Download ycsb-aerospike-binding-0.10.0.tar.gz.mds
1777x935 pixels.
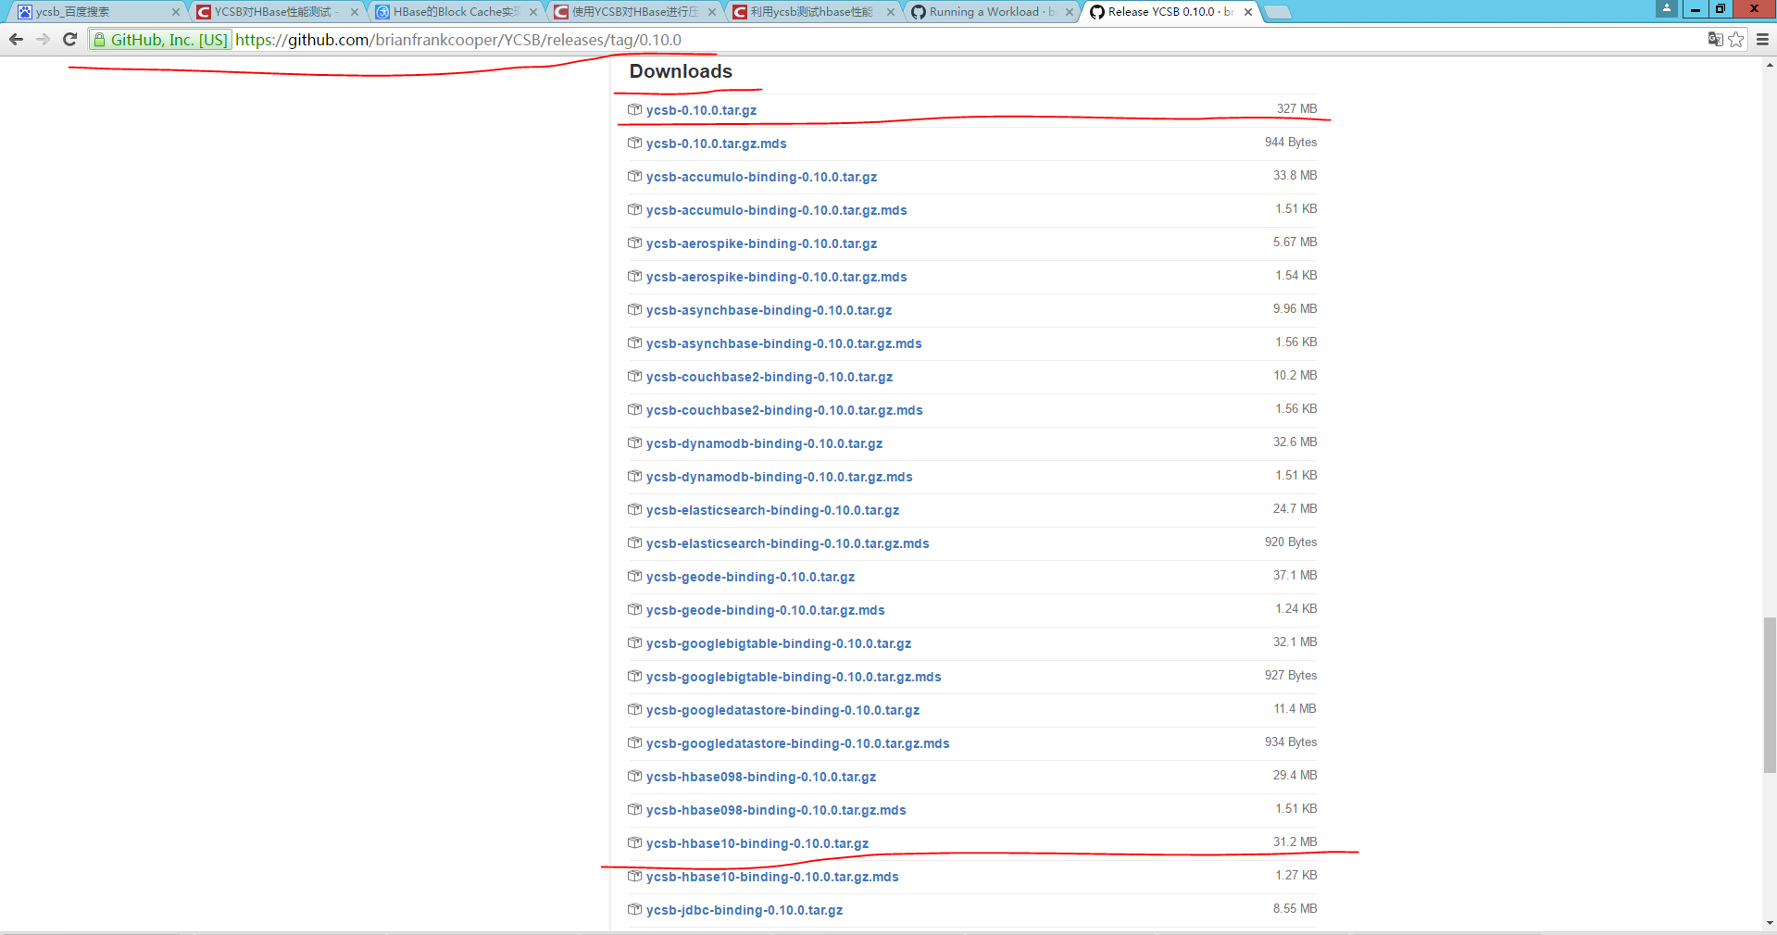(x=776, y=277)
